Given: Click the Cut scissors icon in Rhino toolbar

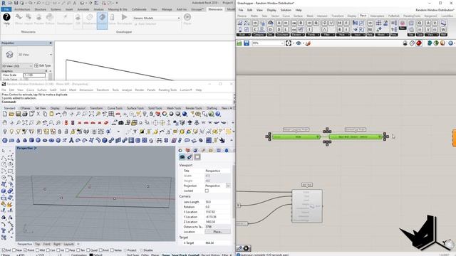Looking at the screenshot, I should 38,114.
